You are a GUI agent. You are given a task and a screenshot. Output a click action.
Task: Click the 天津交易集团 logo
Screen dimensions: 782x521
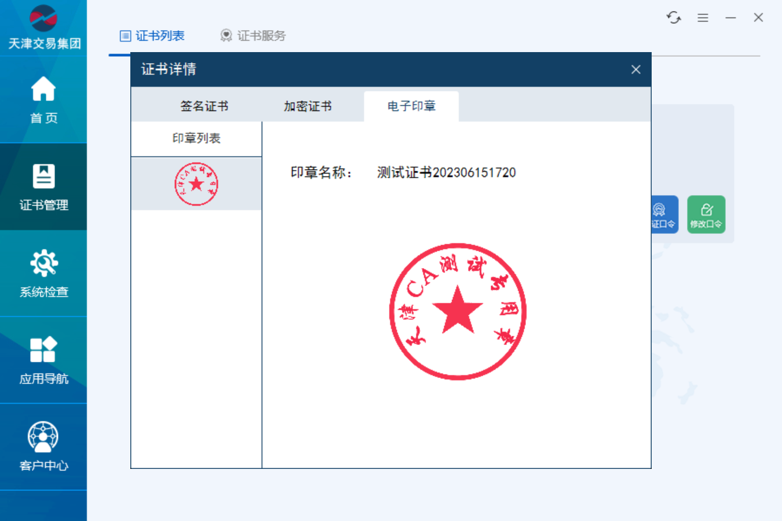coord(43,27)
